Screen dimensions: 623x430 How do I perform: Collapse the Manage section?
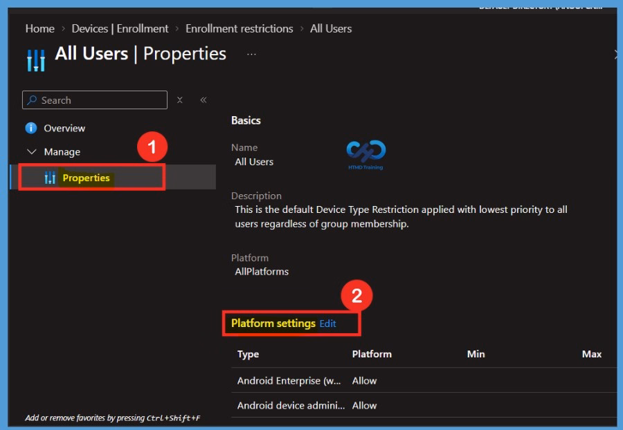[31, 151]
